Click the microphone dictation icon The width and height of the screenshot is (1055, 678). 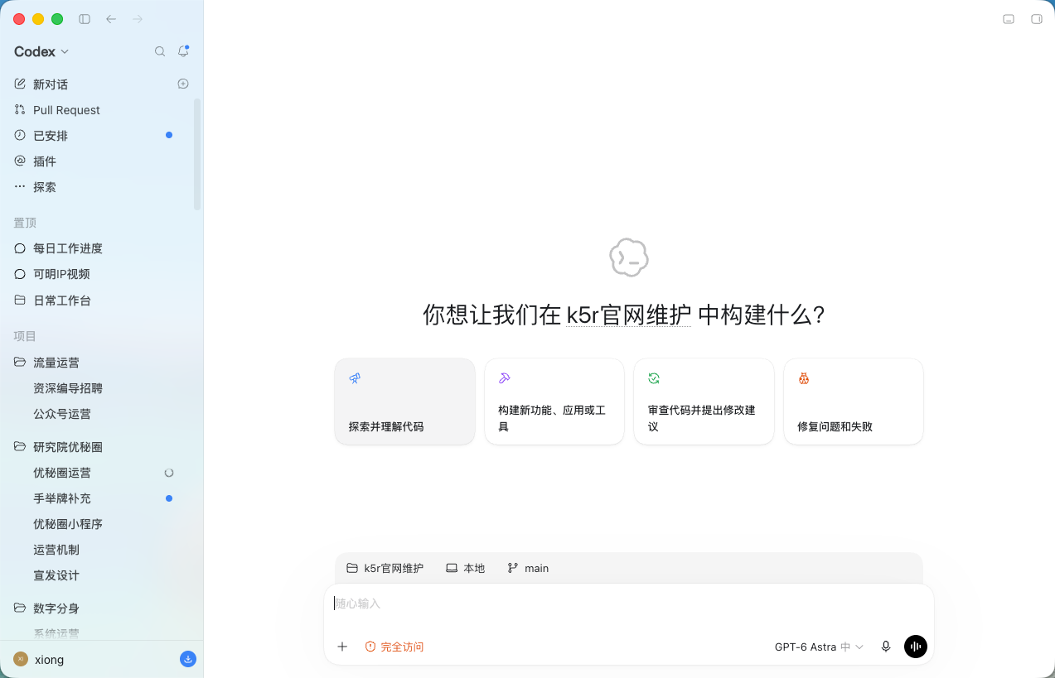(886, 647)
